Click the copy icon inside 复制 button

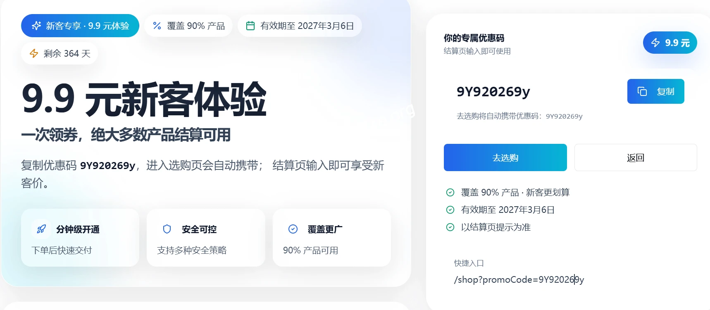click(642, 91)
